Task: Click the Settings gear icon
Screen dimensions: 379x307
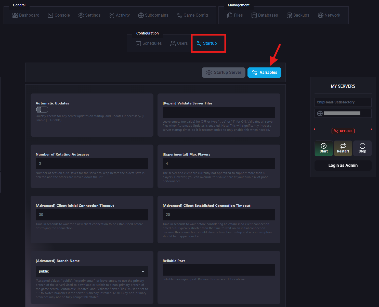Action: click(x=81, y=15)
